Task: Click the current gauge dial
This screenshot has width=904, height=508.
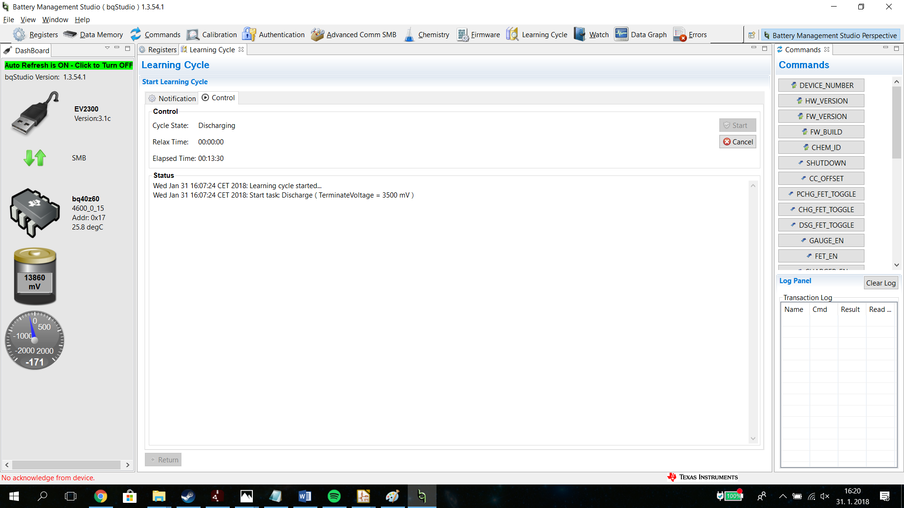Action: [x=34, y=340]
